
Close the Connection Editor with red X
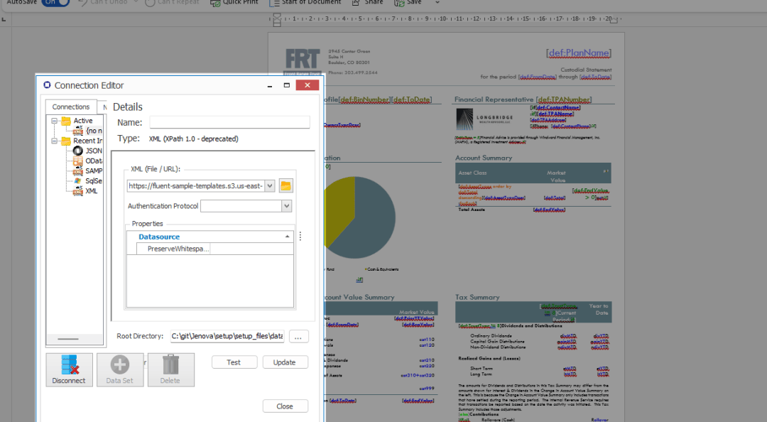click(x=308, y=85)
